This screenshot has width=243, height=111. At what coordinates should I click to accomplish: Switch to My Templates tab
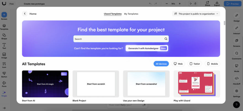pyautogui.click(x=131, y=14)
